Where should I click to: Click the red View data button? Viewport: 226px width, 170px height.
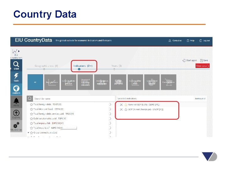(x=202, y=66)
